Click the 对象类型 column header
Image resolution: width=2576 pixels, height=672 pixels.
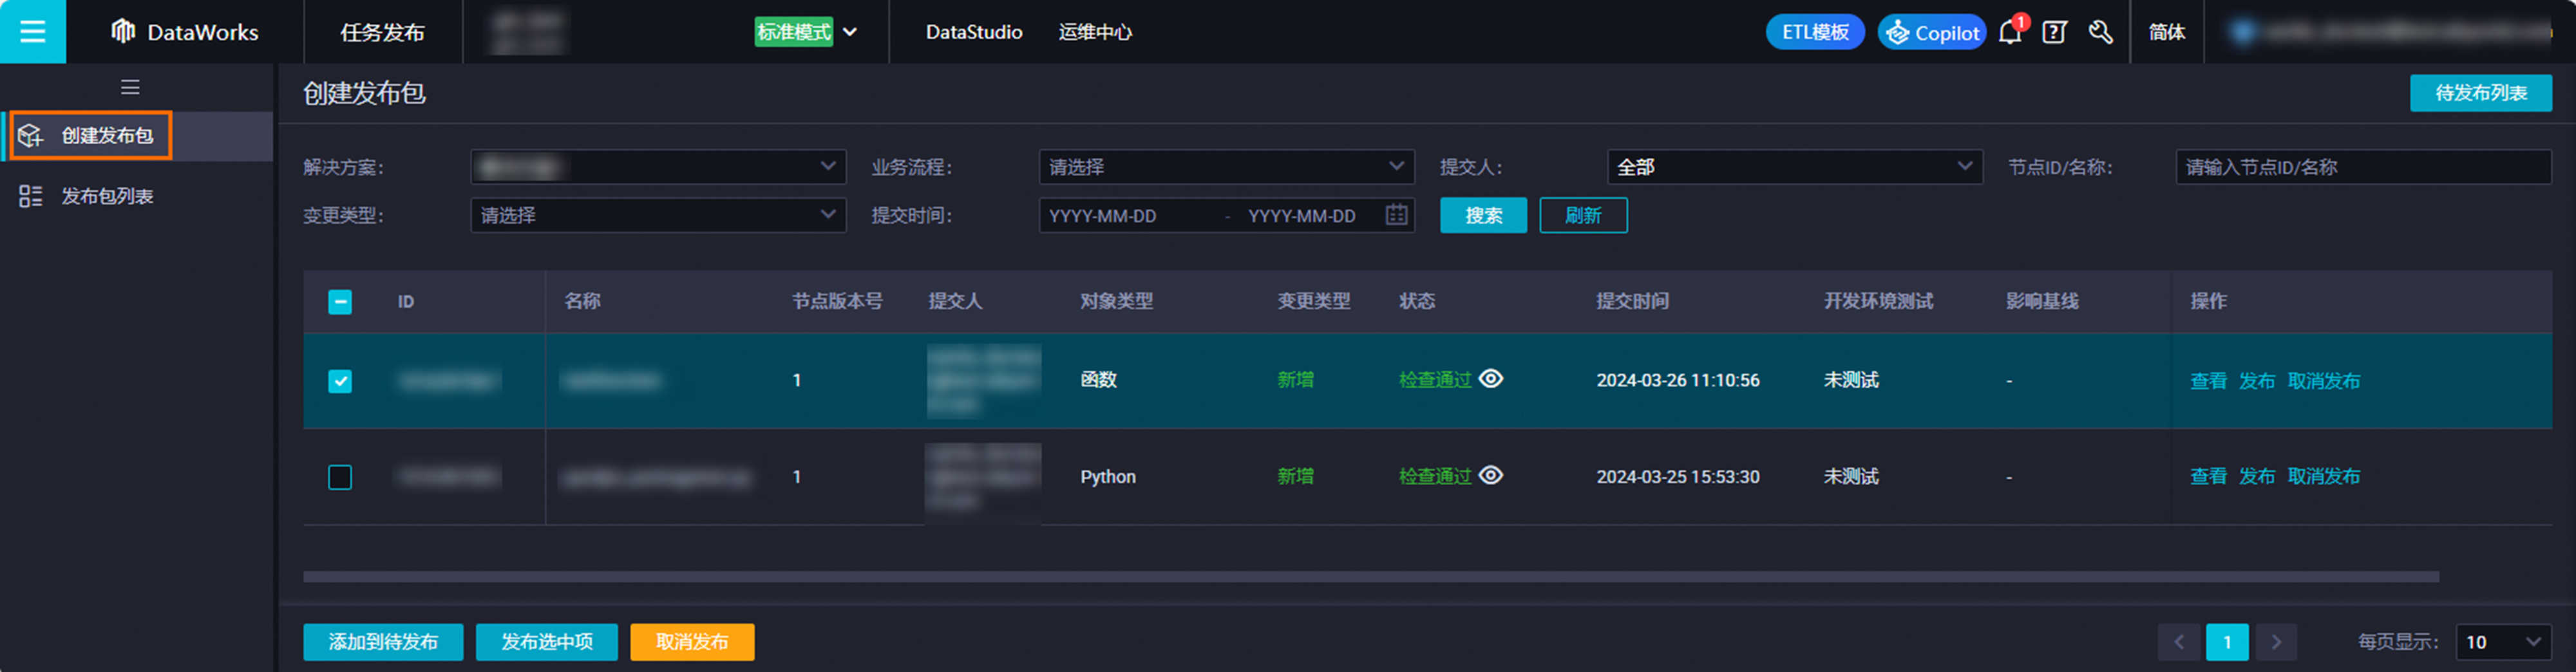pos(1117,301)
